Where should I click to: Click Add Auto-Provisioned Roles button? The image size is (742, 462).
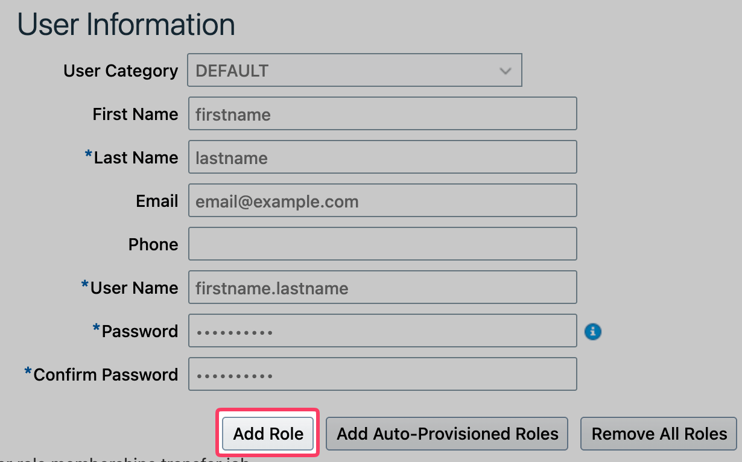coord(448,434)
